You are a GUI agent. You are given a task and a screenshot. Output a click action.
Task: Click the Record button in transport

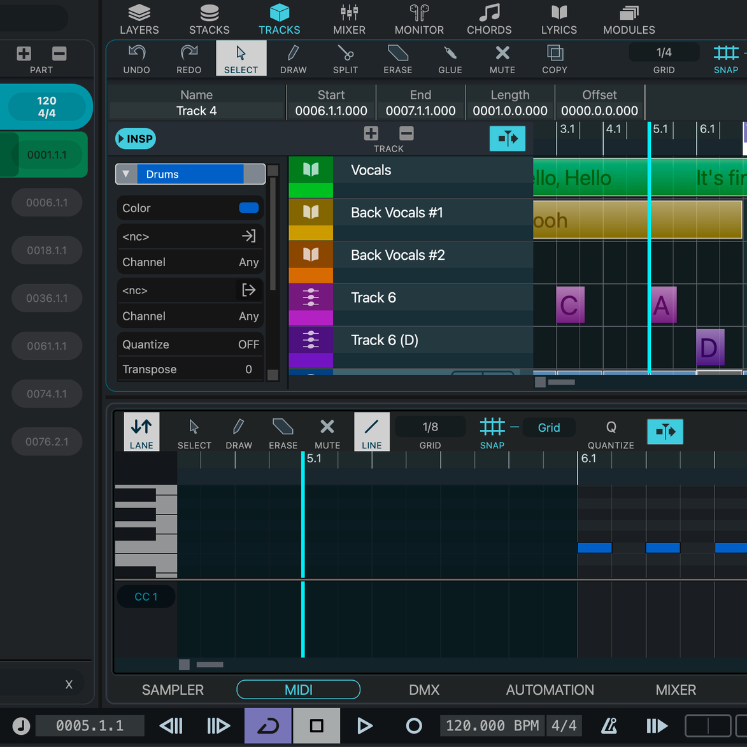[x=413, y=725]
